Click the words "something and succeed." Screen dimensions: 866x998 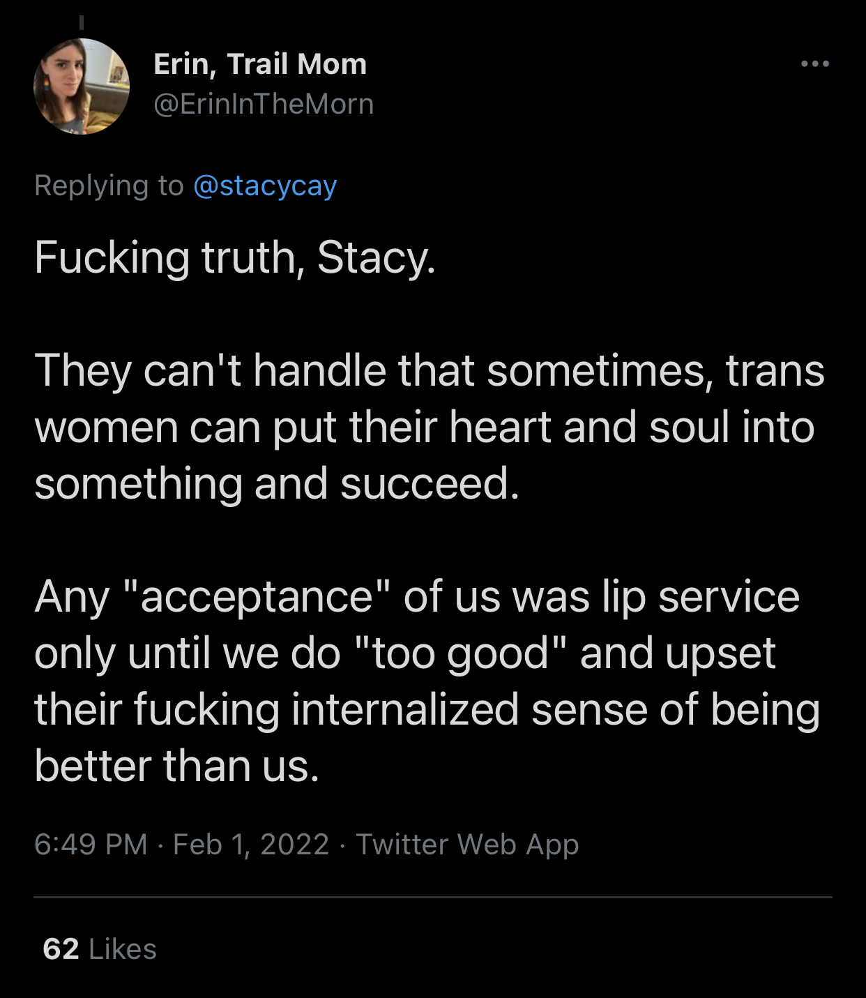click(277, 483)
